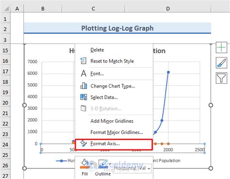Click the blue series legend marker

coord(61,161)
